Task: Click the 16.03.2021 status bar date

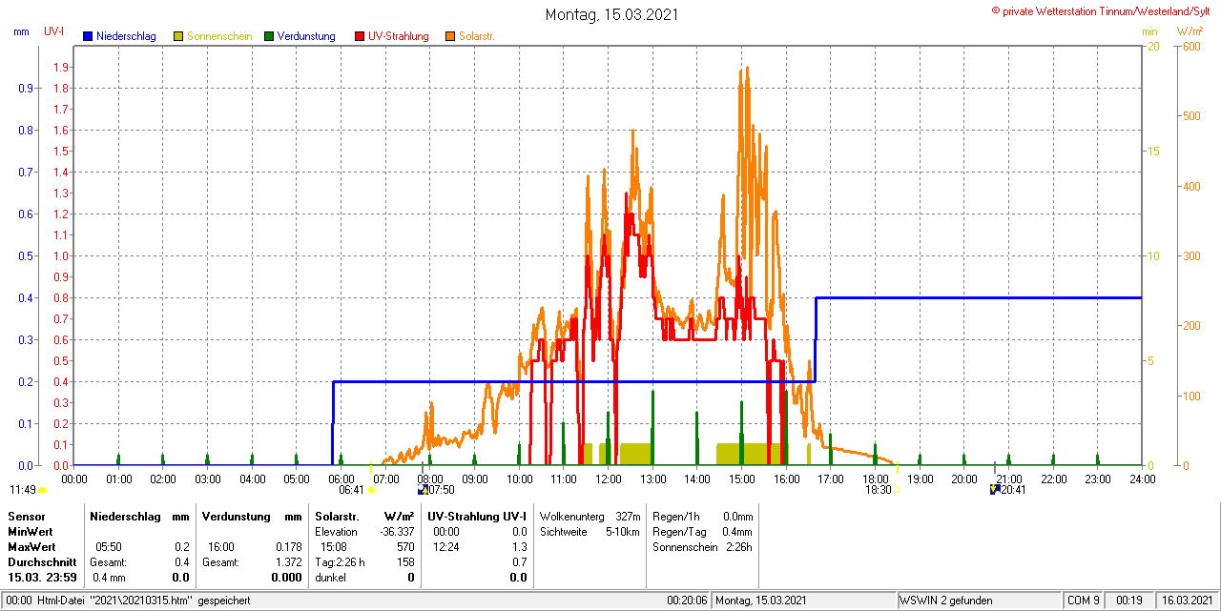Action: pyautogui.click(x=1186, y=601)
